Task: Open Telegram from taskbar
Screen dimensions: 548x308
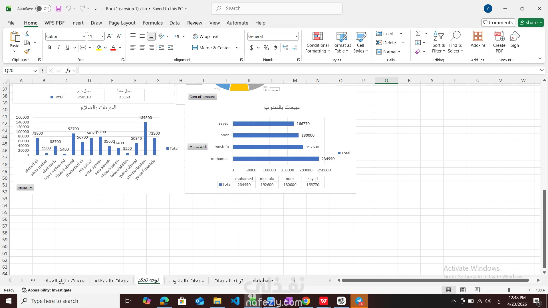Action: [359, 301]
